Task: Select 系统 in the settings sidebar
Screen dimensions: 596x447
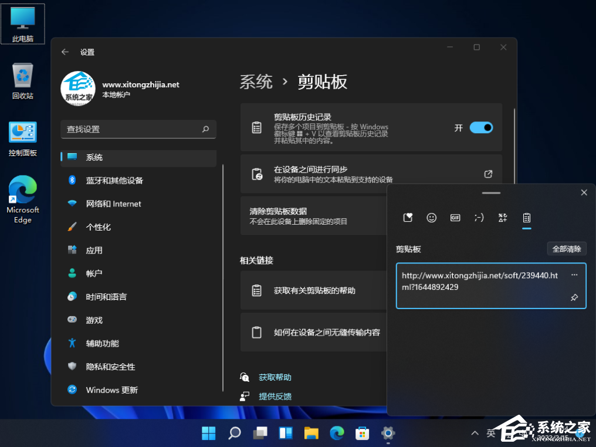Action: 138,157
